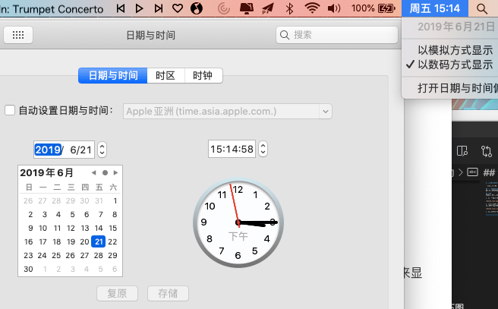Viewport: 498px width, 309px height.
Task: Open the Bluetooth menu bar icon
Action: pyautogui.click(x=288, y=8)
